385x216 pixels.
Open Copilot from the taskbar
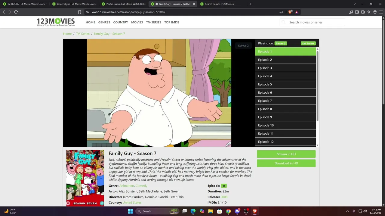pos(202,211)
